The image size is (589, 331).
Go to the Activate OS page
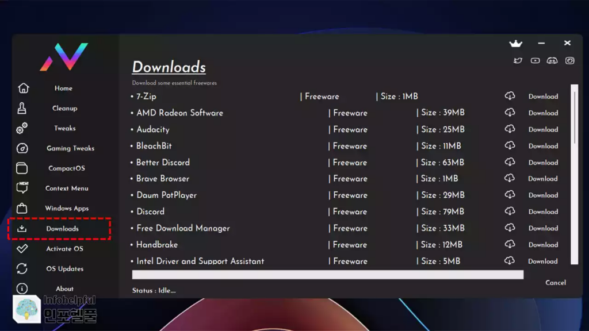64,248
